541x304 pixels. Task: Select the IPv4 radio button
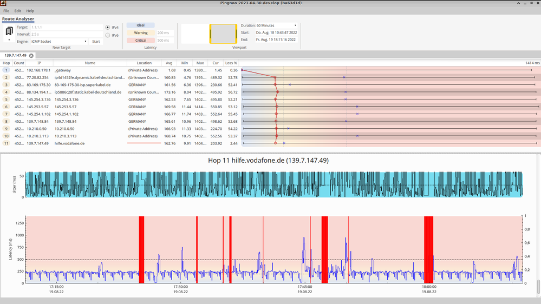pos(108,27)
